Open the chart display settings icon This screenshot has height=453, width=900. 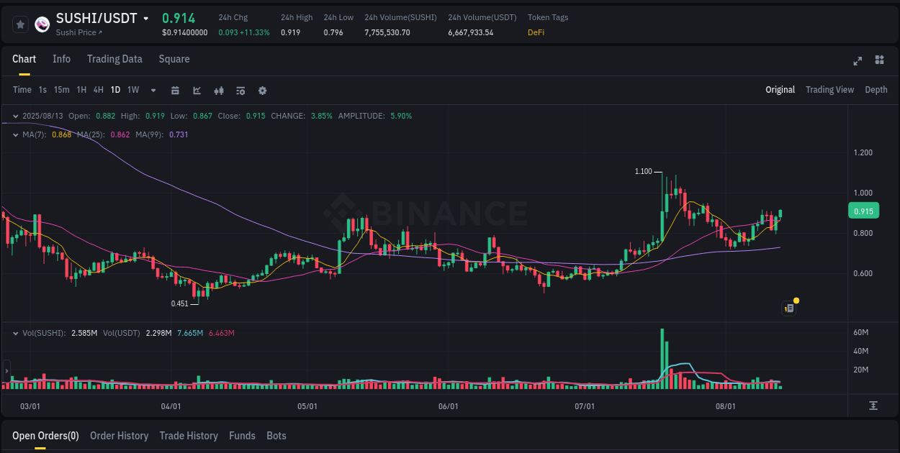(240, 90)
